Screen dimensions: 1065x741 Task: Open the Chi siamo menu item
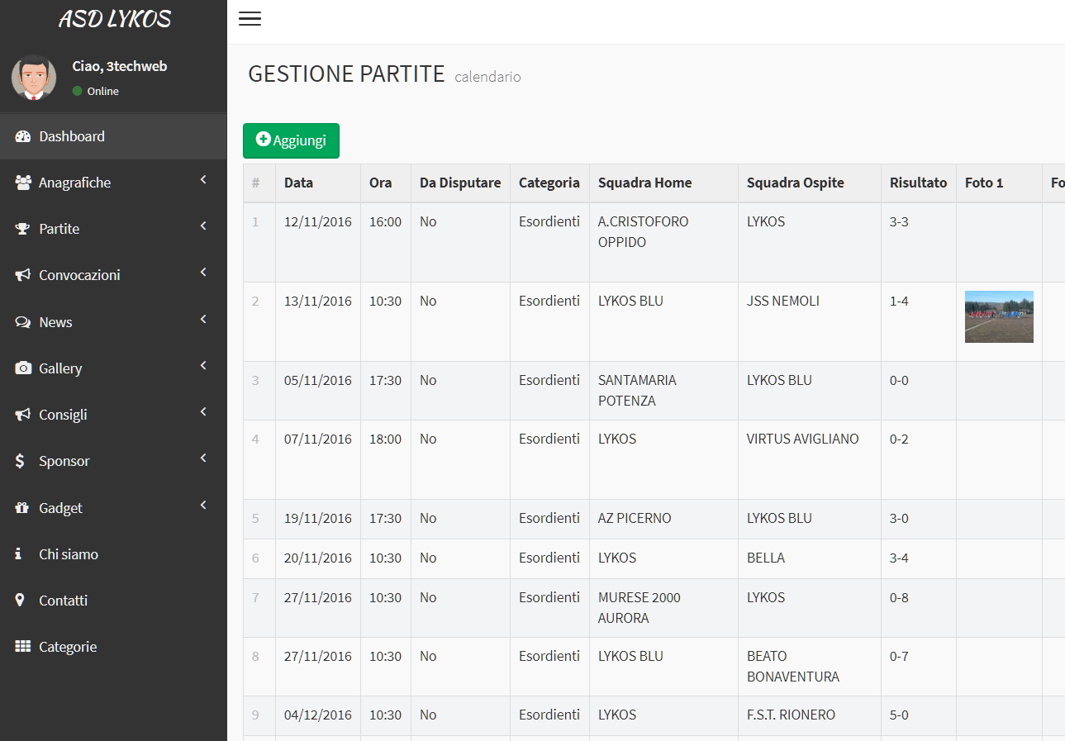pos(113,554)
